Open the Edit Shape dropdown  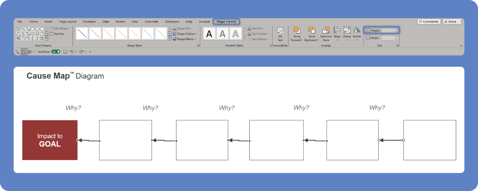[x=59, y=28]
